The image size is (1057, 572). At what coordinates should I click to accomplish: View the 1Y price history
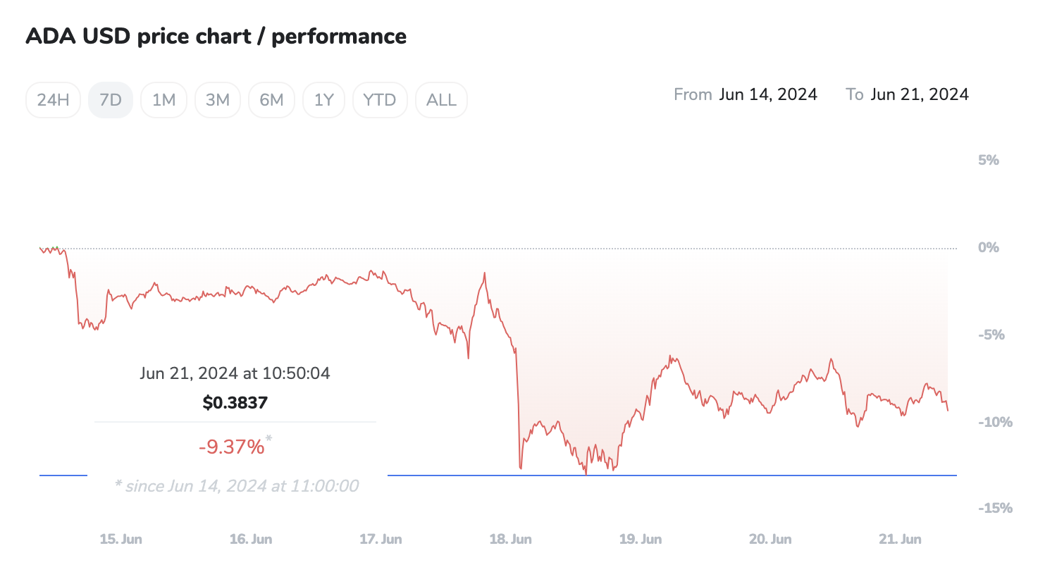323,100
